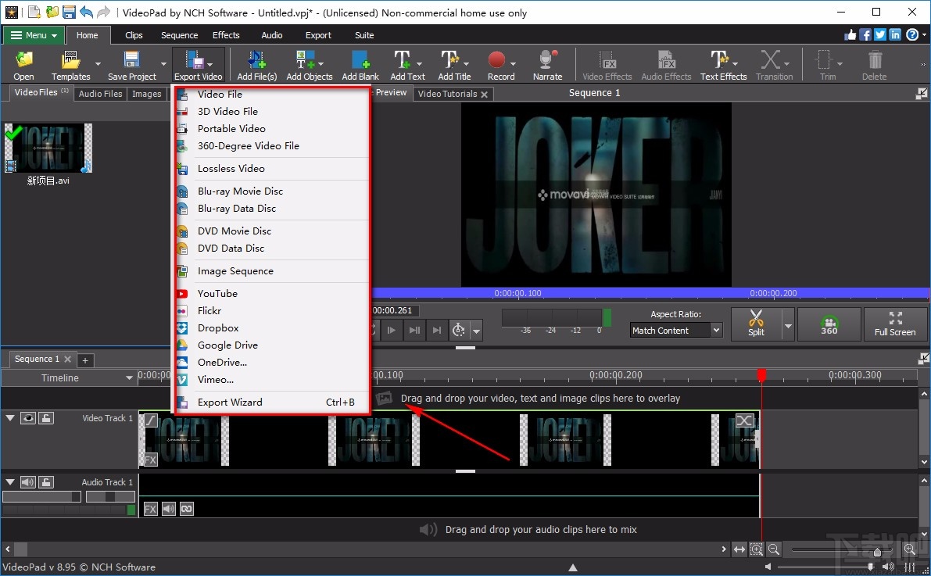Click the FX icon on video clip

coord(151,460)
